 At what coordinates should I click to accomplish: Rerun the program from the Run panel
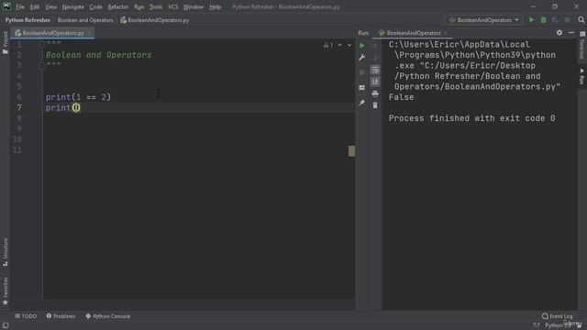tap(361, 46)
